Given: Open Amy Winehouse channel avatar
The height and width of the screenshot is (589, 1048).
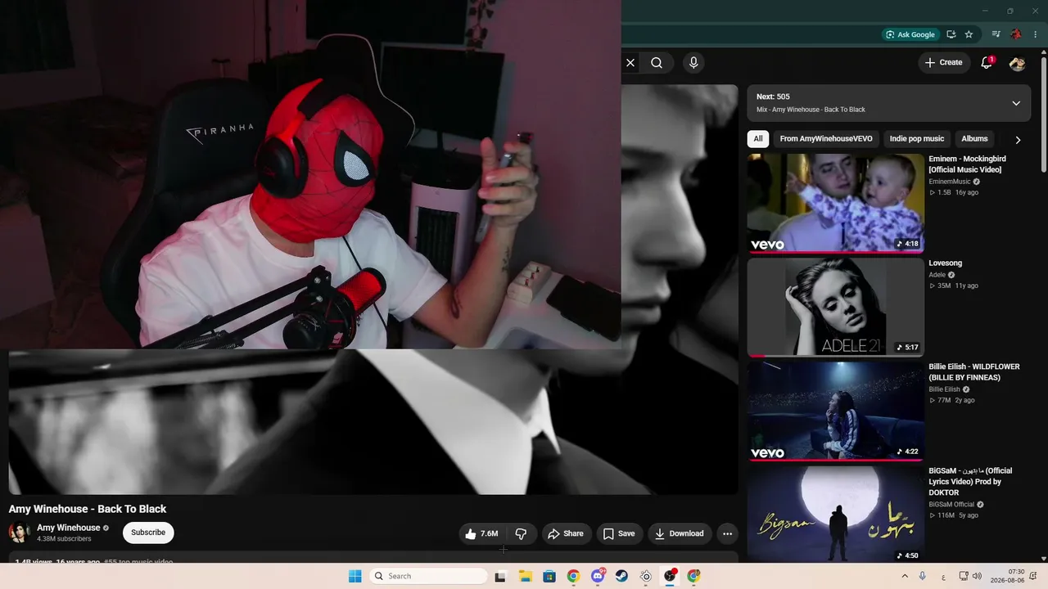Looking at the screenshot, I should tap(19, 533).
